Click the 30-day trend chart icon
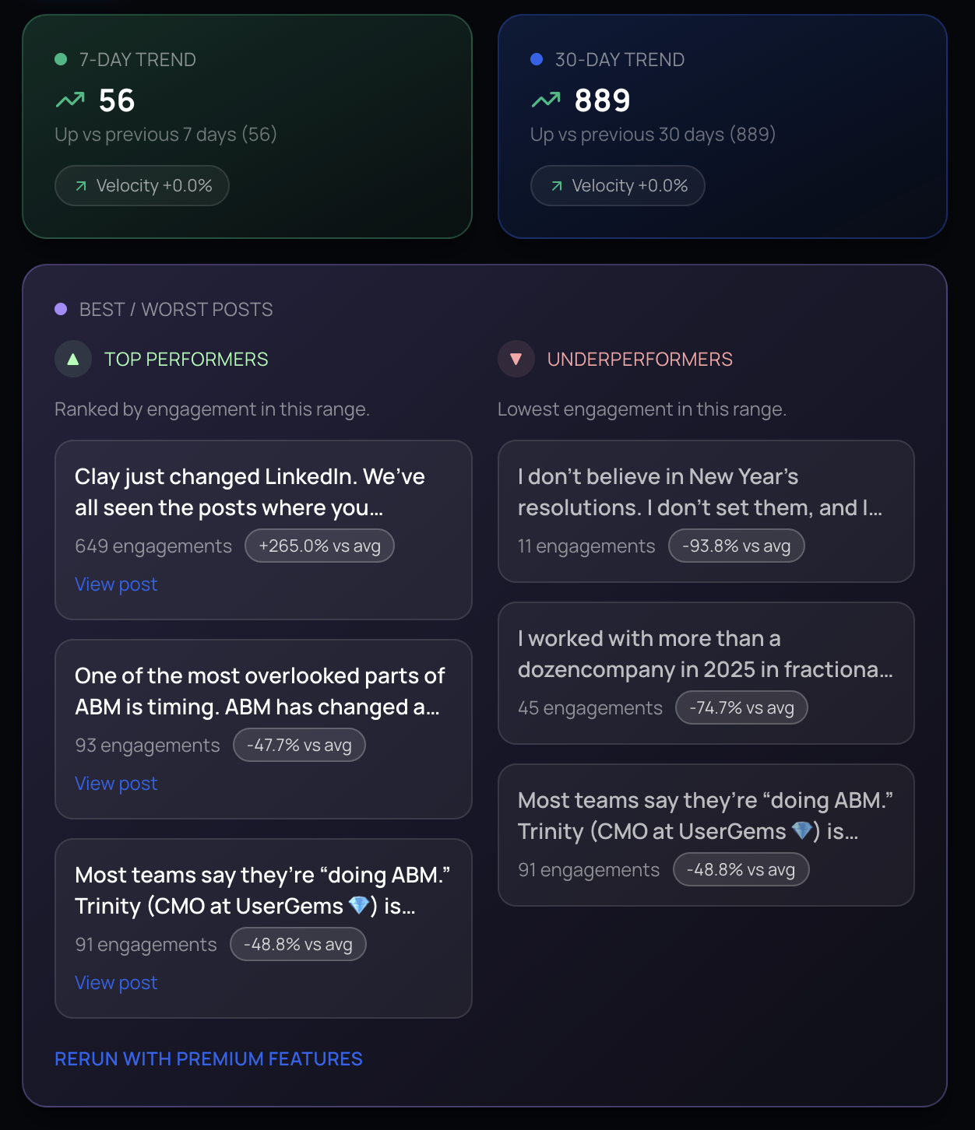This screenshot has width=975, height=1130. [547, 100]
